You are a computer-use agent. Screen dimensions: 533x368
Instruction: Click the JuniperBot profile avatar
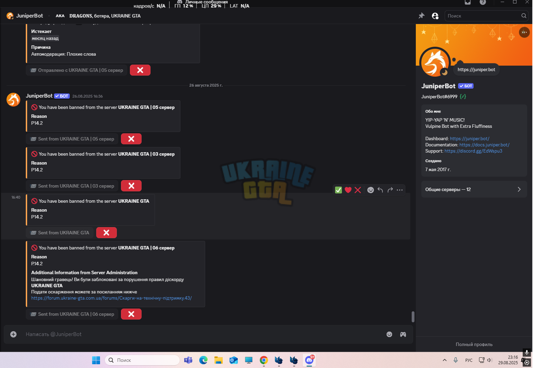435,63
